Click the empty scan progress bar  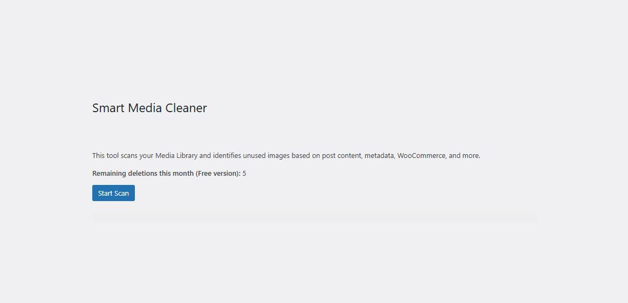pos(315,217)
